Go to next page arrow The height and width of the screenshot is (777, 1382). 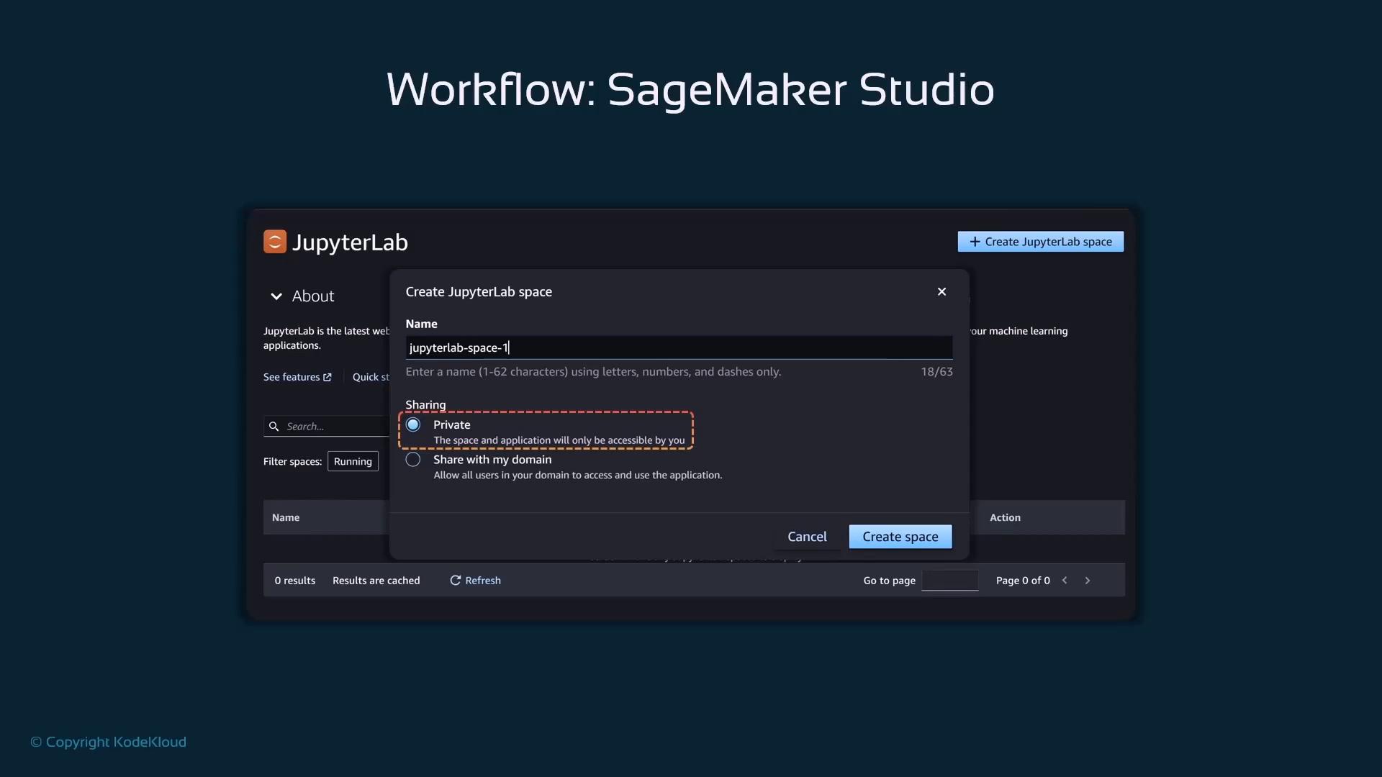tap(1088, 581)
